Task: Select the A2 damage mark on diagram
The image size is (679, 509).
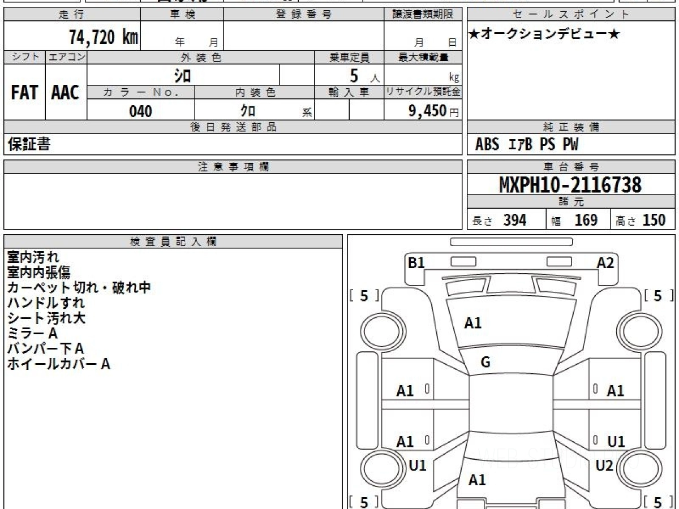Action: pyautogui.click(x=605, y=262)
